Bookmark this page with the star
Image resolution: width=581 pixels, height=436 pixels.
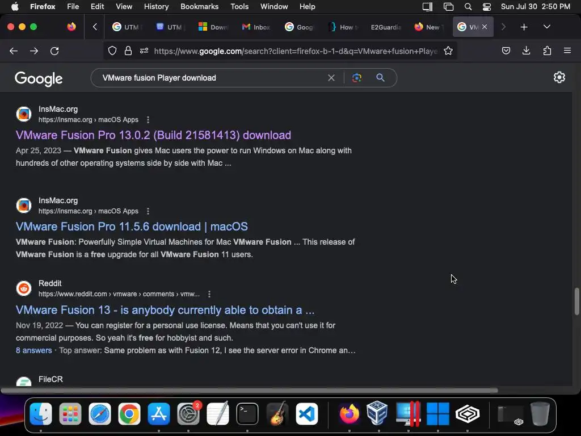point(448,51)
